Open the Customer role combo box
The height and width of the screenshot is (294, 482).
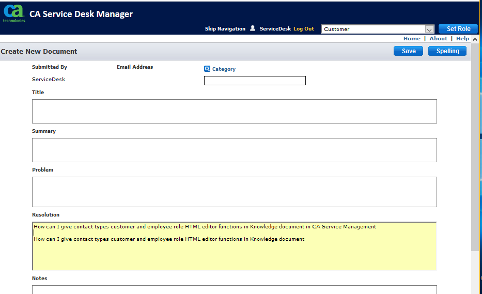tap(378, 29)
